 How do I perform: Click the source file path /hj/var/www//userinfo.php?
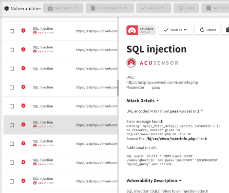pyautogui.click(x=171, y=139)
